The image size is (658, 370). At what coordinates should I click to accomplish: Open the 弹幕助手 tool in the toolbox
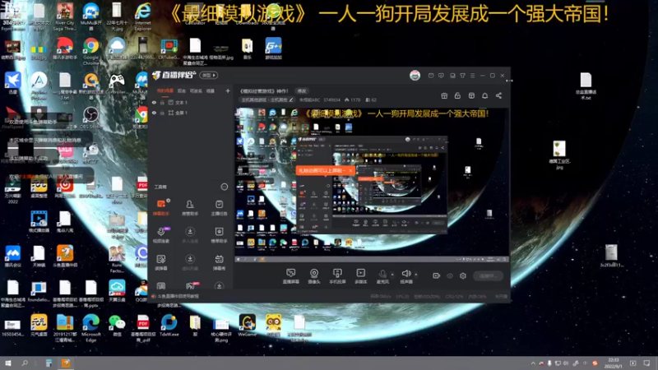tap(161, 208)
